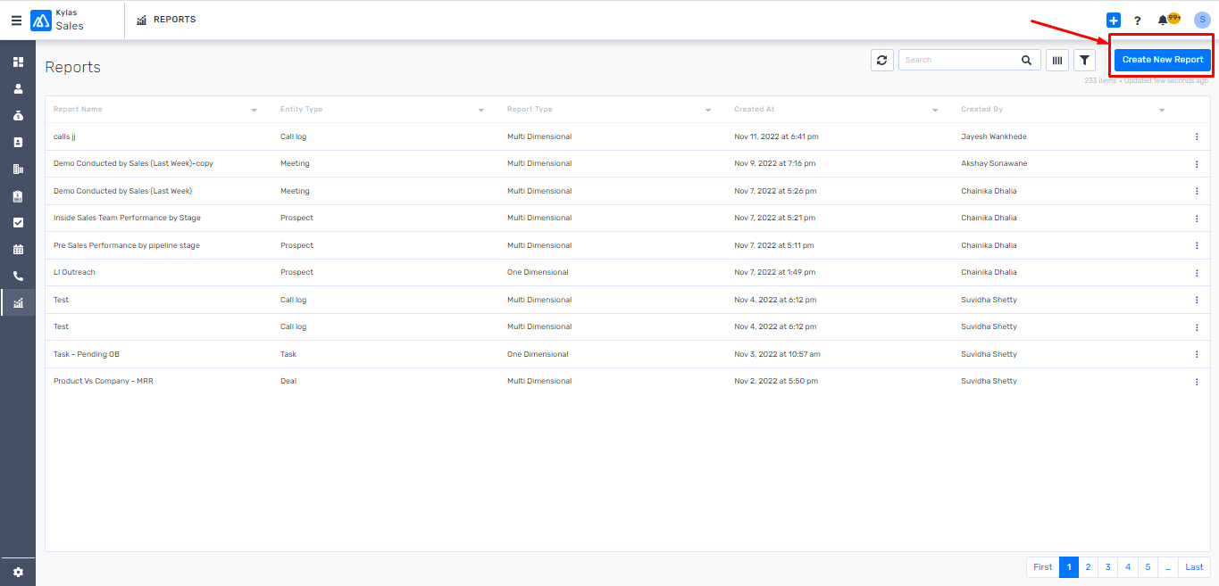Viewport: 1219px width, 586px height.
Task: Click the Create New Report button
Action: point(1162,60)
